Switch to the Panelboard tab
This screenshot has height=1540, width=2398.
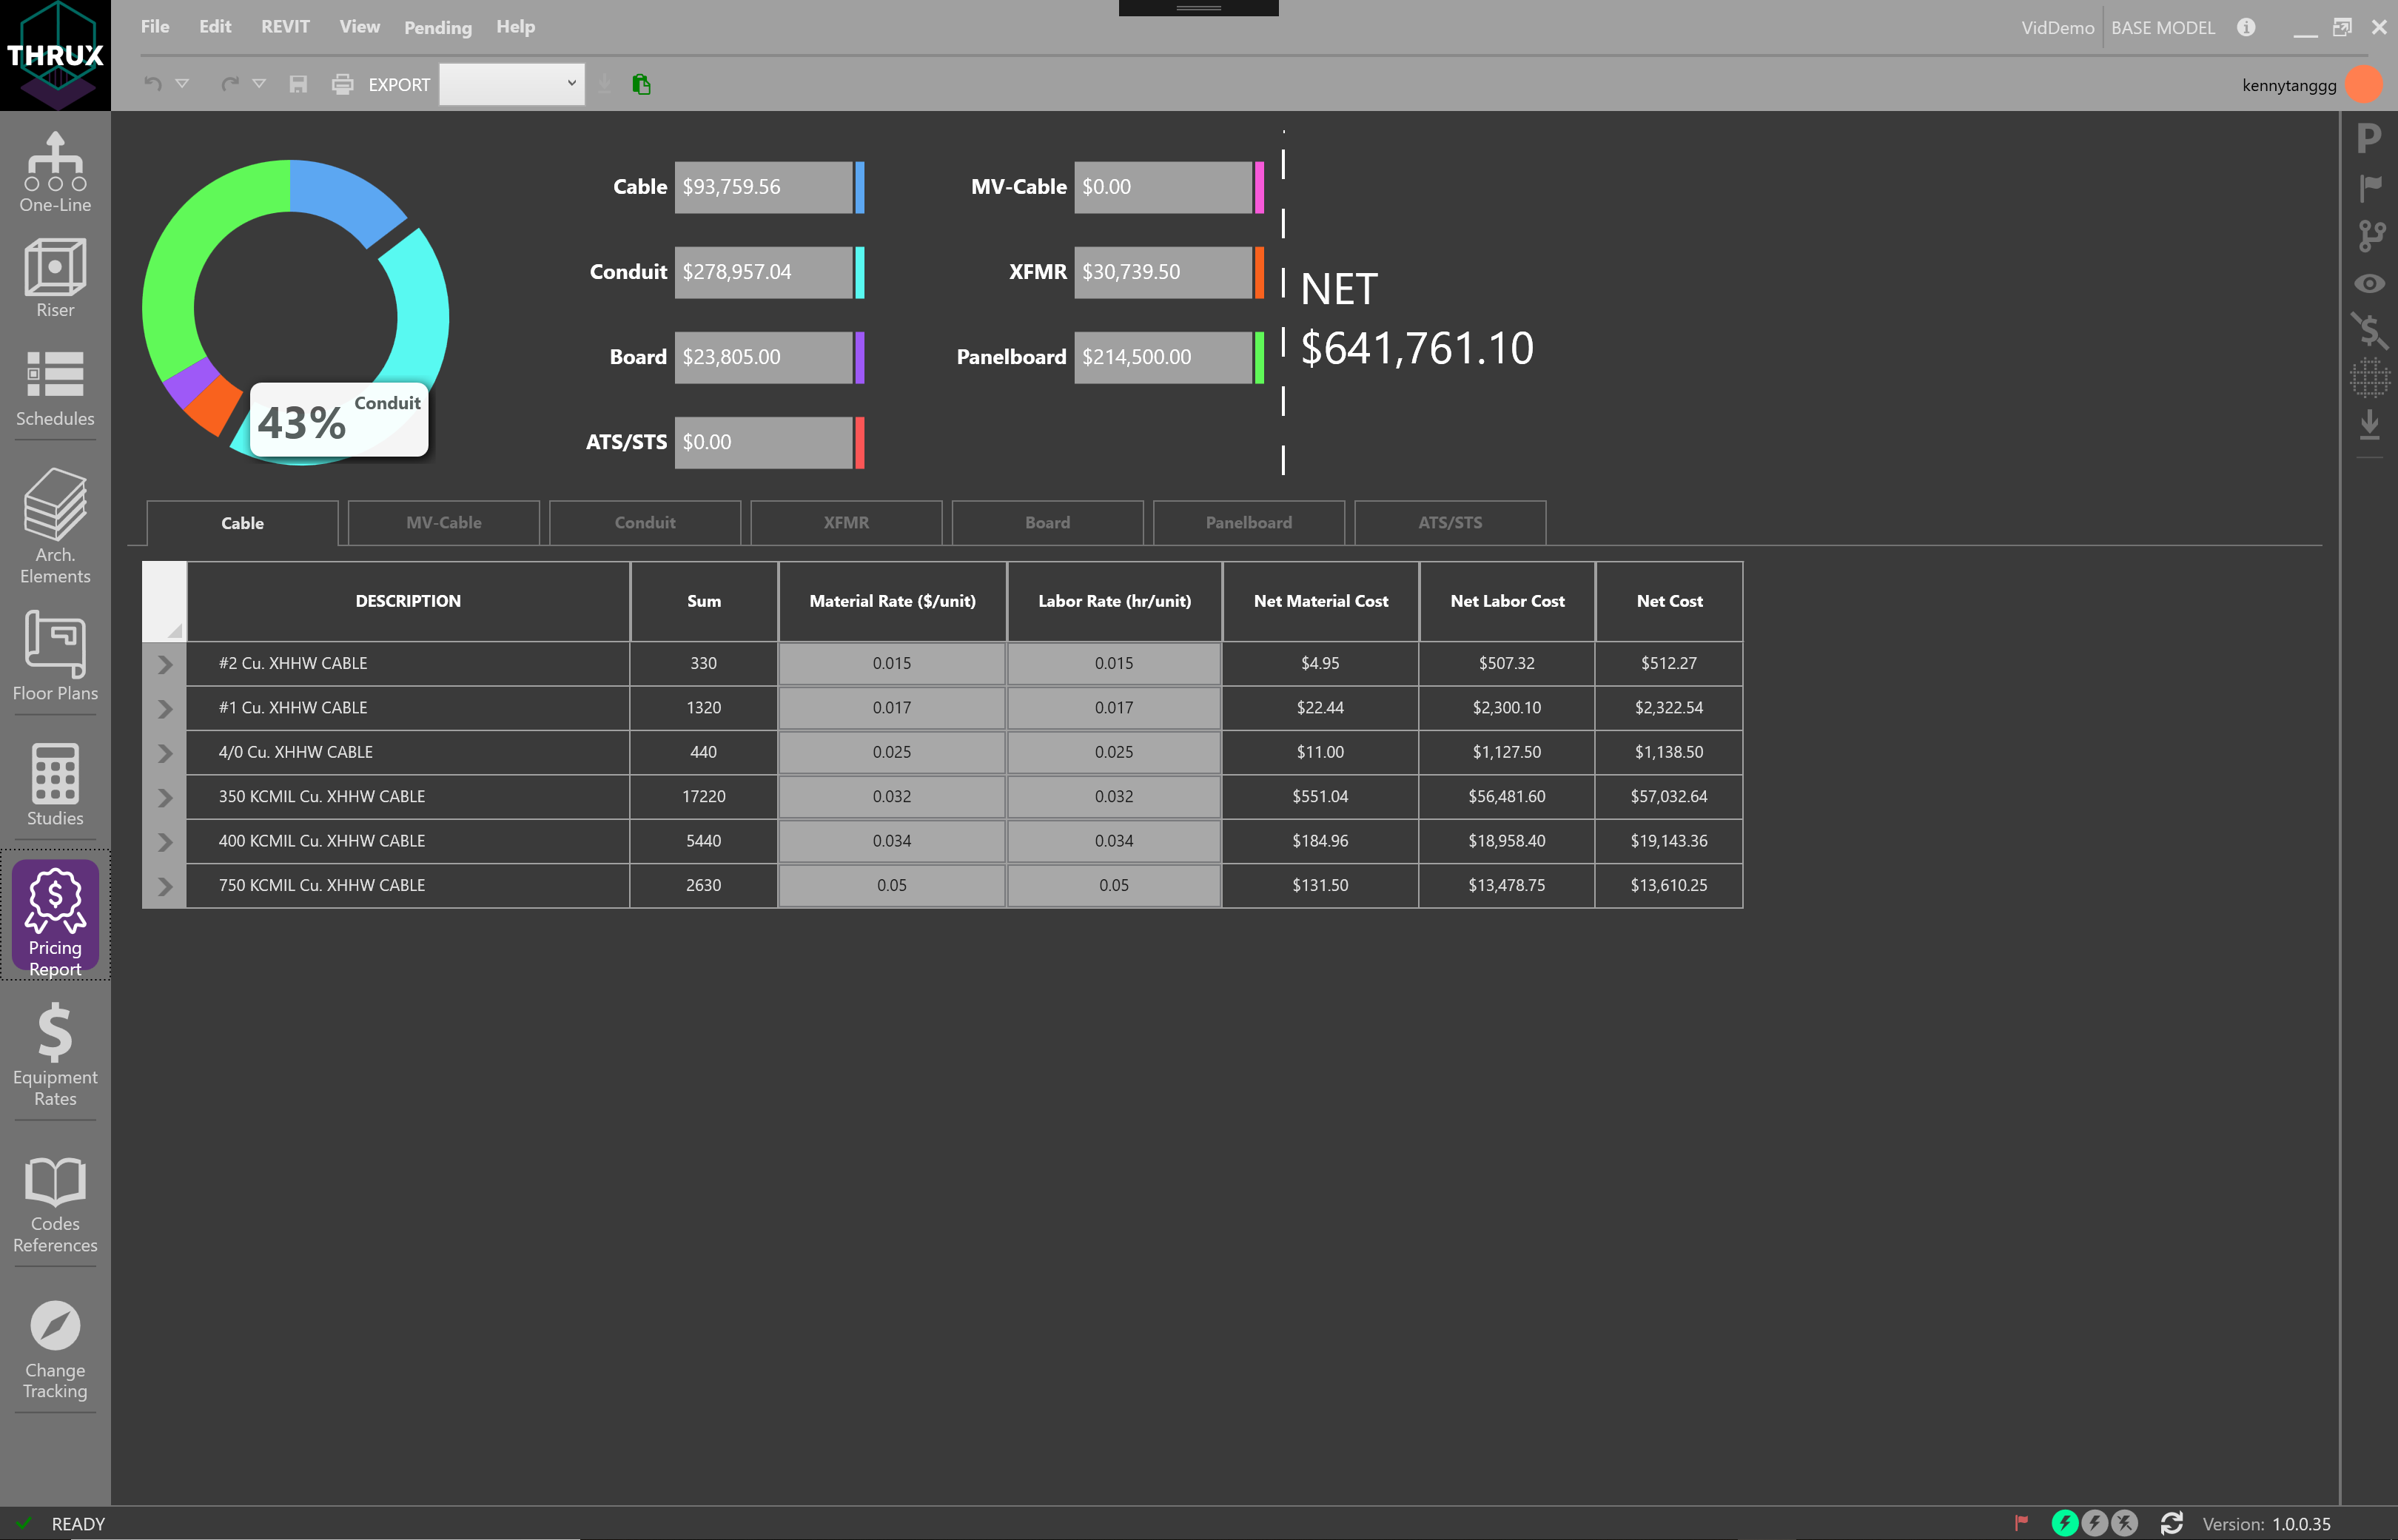(1249, 522)
